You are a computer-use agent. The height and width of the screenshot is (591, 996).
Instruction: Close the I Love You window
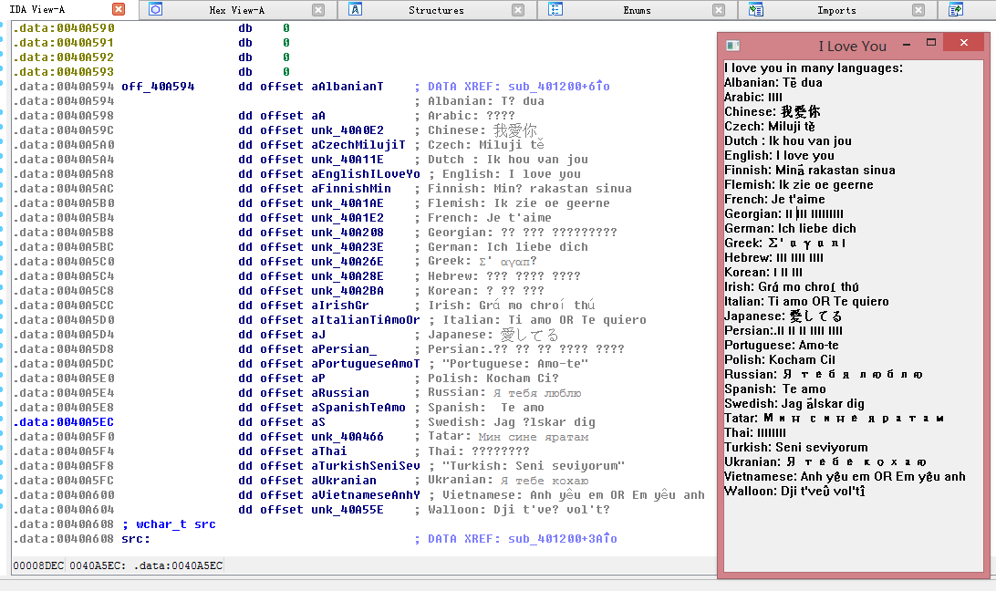pyautogui.click(x=963, y=43)
